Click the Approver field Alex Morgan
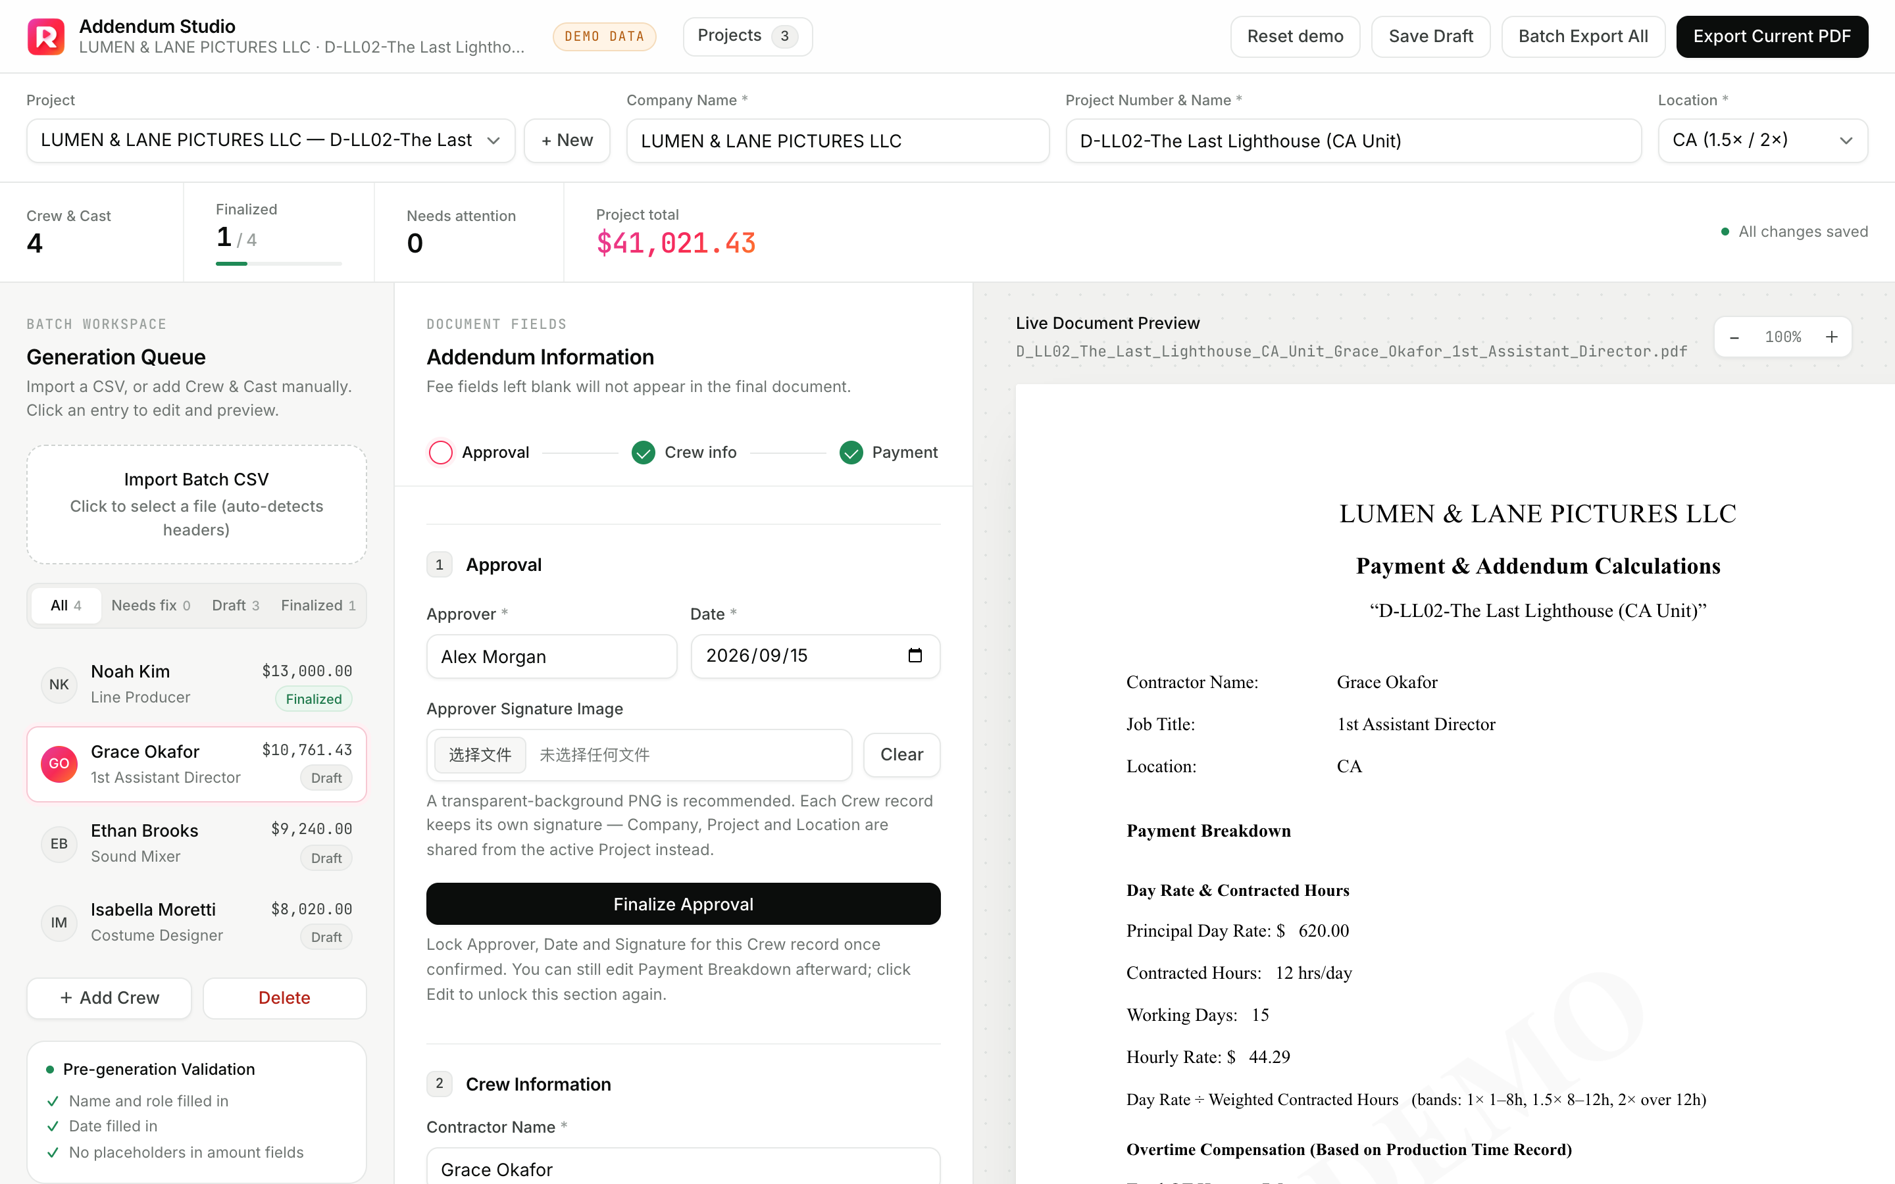The height and width of the screenshot is (1184, 1895). pos(551,656)
